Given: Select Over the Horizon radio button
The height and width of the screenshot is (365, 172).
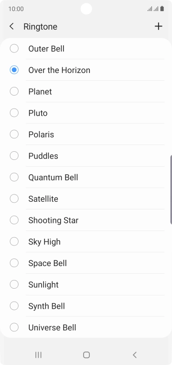Looking at the screenshot, I should [x=14, y=70].
